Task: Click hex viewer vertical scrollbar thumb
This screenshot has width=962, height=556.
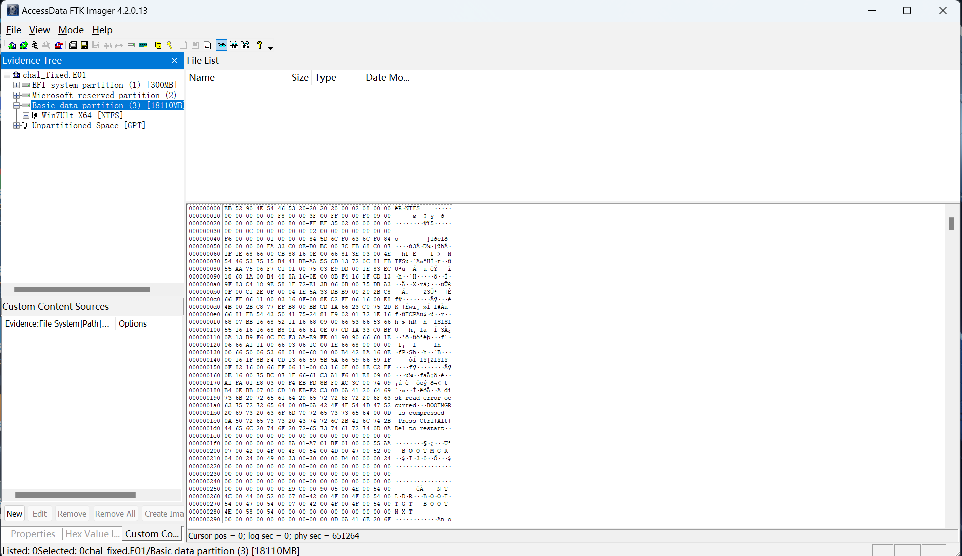Action: click(x=951, y=224)
